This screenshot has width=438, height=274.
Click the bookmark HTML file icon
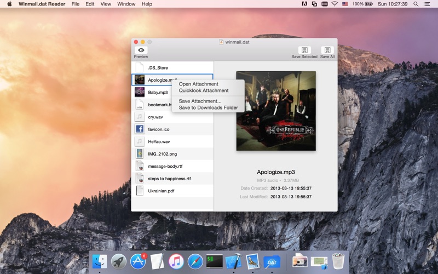(x=140, y=105)
